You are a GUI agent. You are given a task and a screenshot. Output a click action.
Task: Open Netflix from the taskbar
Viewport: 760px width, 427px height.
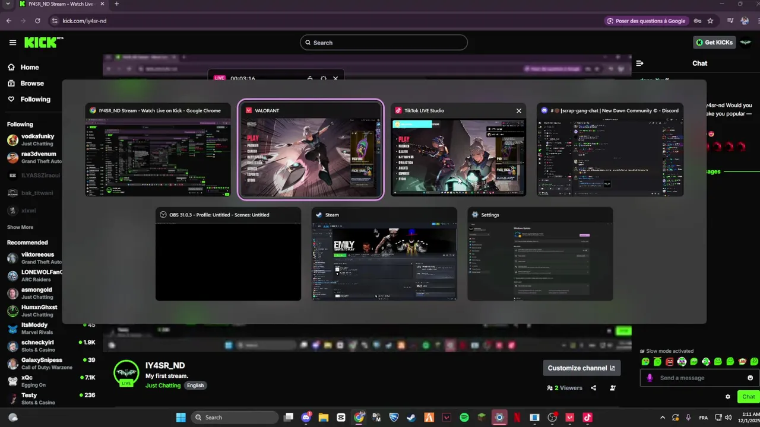pyautogui.click(x=517, y=418)
